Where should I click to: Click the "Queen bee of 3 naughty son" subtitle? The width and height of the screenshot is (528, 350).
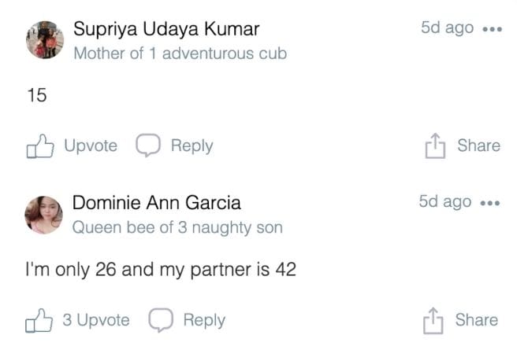[177, 227]
